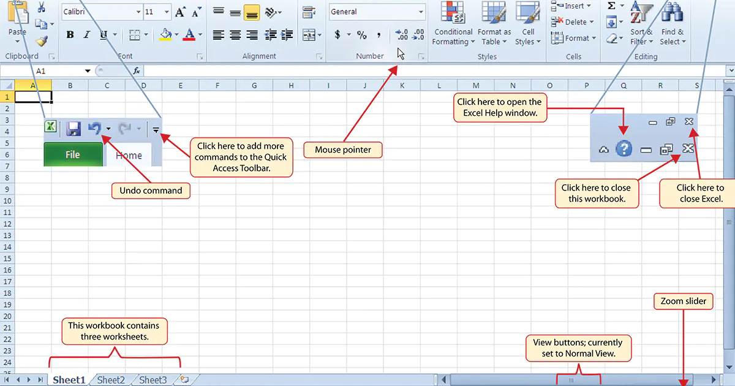Click the Comma Style icon
This screenshot has height=386, width=735.
(379, 35)
